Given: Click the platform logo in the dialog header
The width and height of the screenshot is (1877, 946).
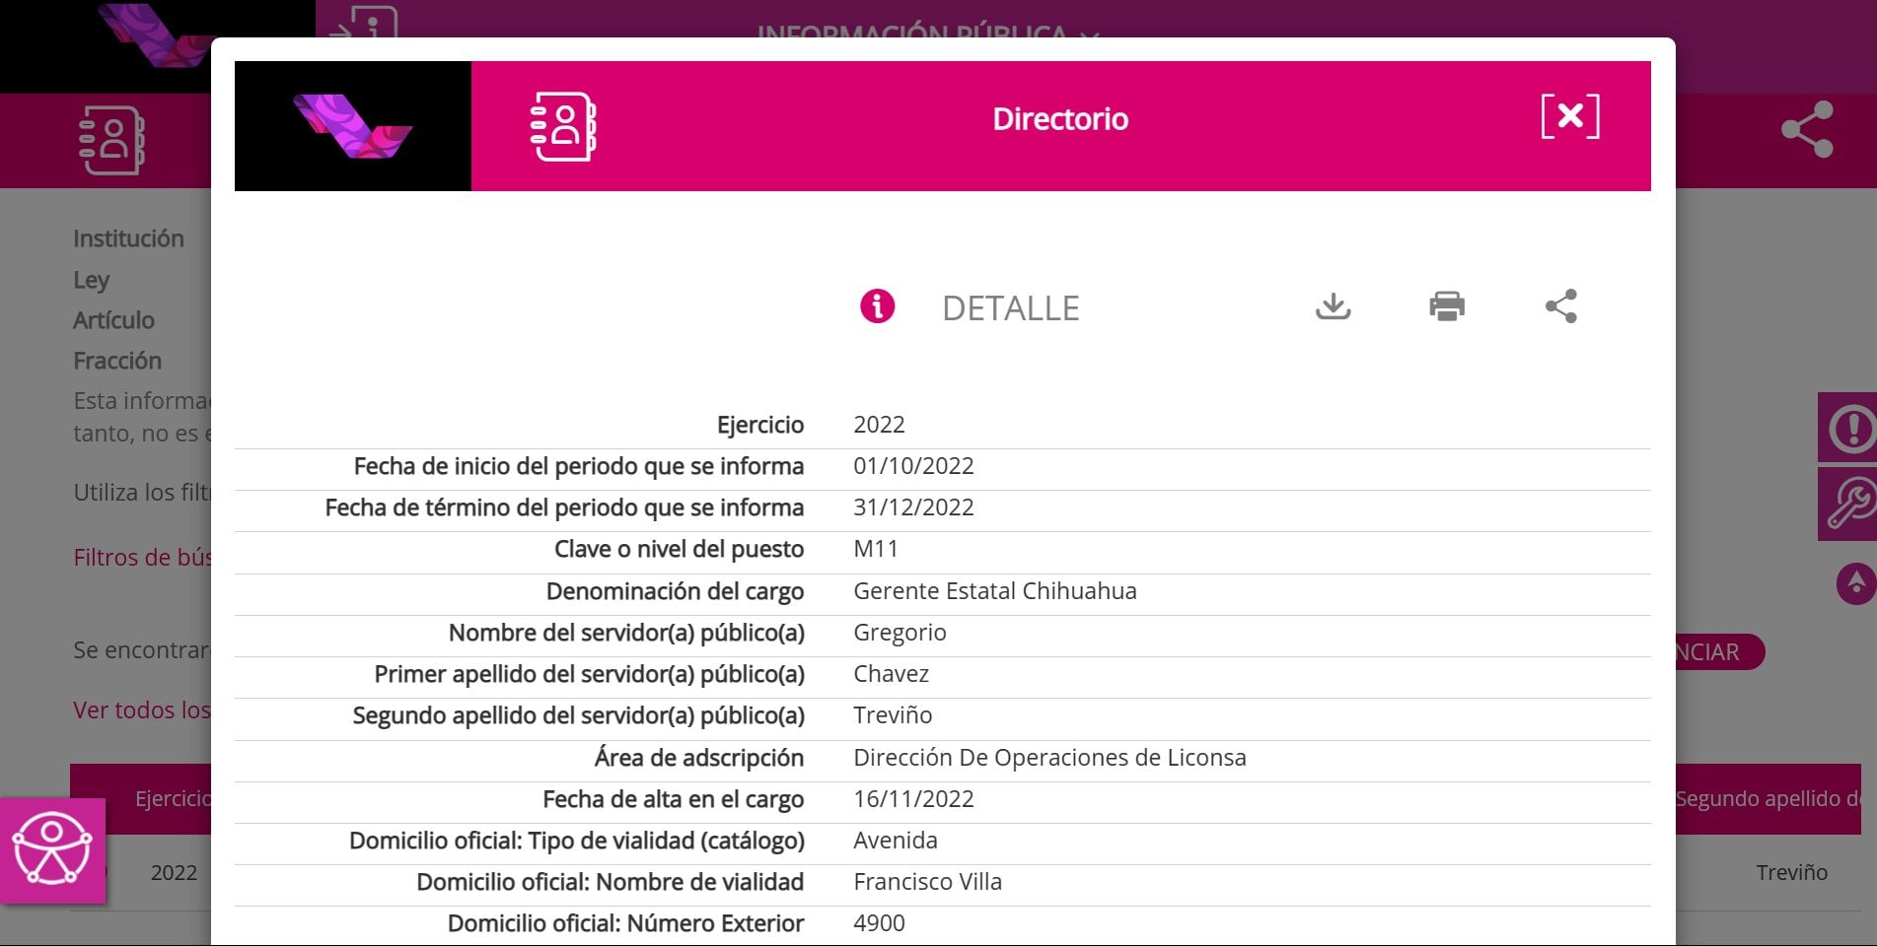Looking at the screenshot, I should click(352, 126).
